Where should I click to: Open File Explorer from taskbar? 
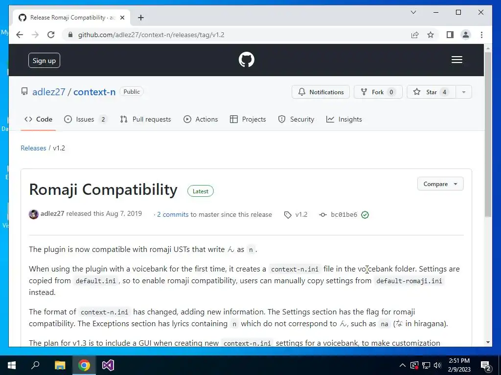coord(60,365)
